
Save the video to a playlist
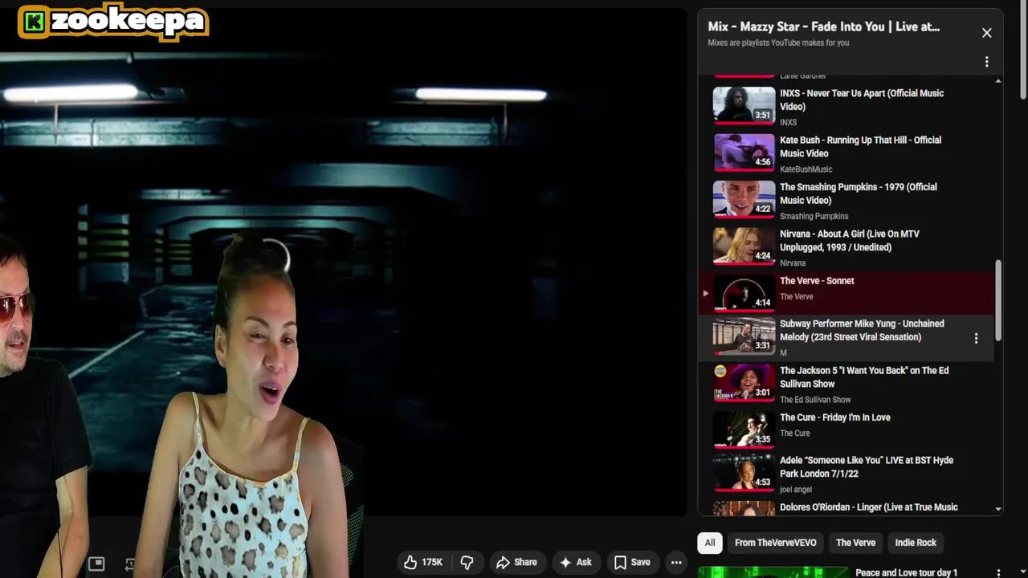click(632, 563)
